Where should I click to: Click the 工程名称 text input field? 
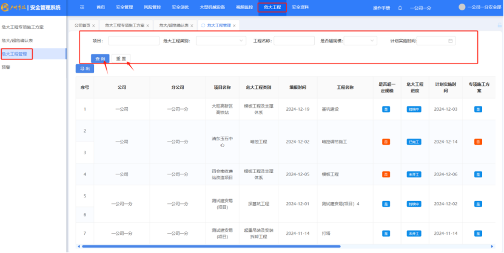[x=294, y=41]
